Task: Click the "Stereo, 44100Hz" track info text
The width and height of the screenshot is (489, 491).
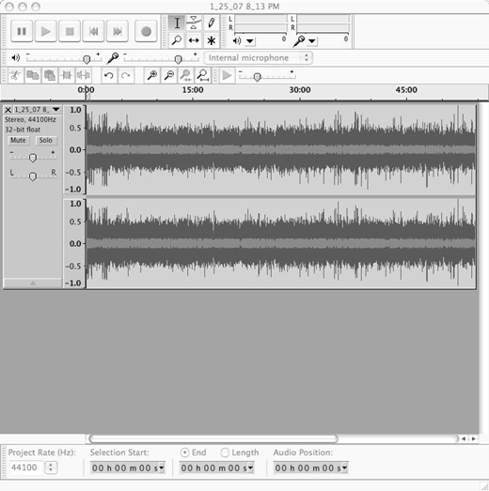Action: coord(30,119)
